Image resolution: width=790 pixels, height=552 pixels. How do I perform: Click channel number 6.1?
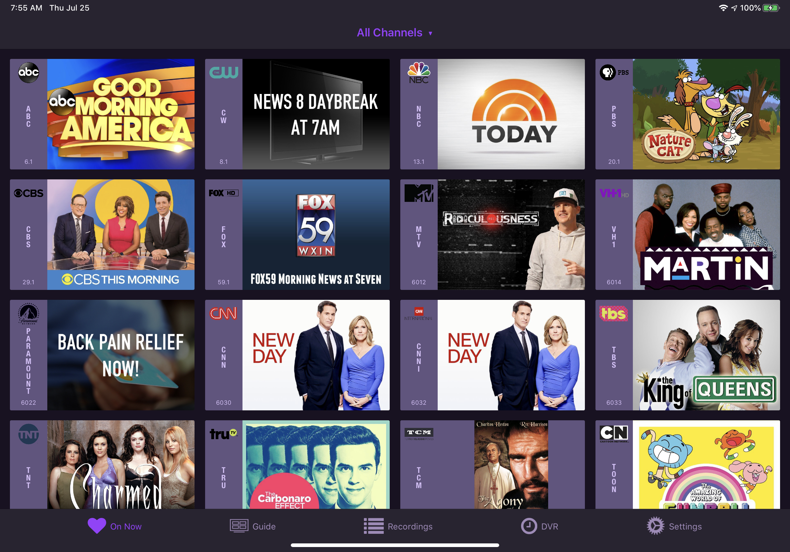[x=28, y=161]
